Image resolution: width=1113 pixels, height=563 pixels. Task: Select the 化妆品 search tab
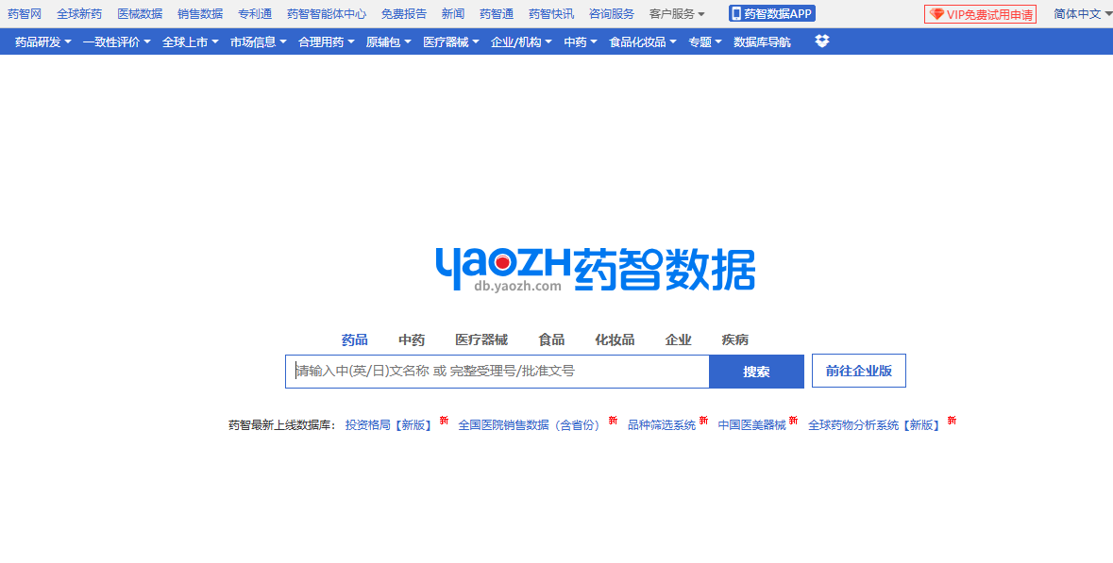click(x=615, y=339)
